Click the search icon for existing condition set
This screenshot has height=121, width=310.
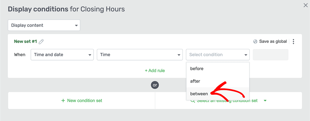tap(193, 101)
